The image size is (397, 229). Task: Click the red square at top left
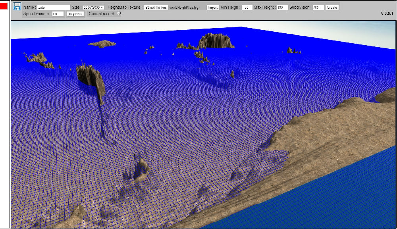tap(4, 6)
